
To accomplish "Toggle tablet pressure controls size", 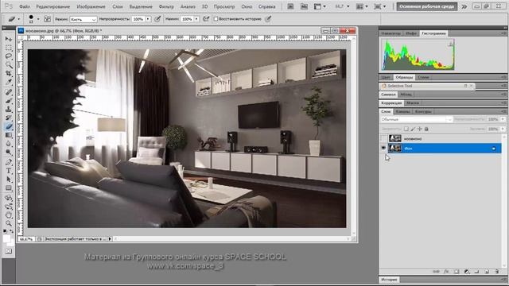I will pyautogui.click(x=268, y=19).
